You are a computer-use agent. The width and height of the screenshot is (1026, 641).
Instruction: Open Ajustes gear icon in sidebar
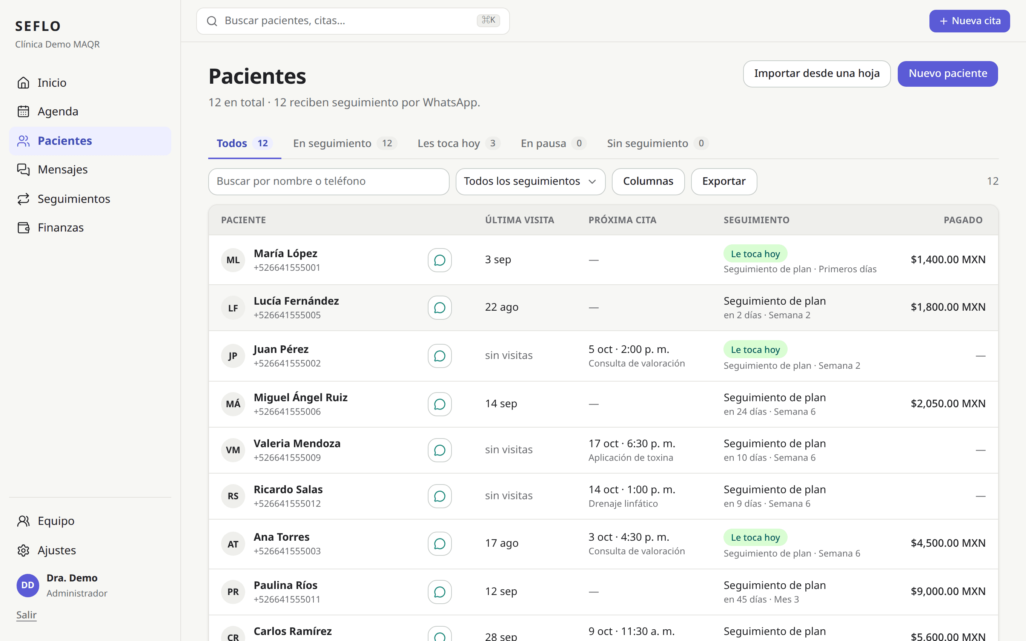click(23, 550)
